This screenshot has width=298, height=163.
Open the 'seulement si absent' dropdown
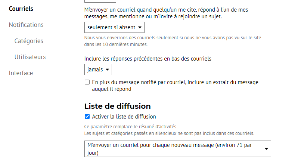pyautogui.click(x=114, y=27)
